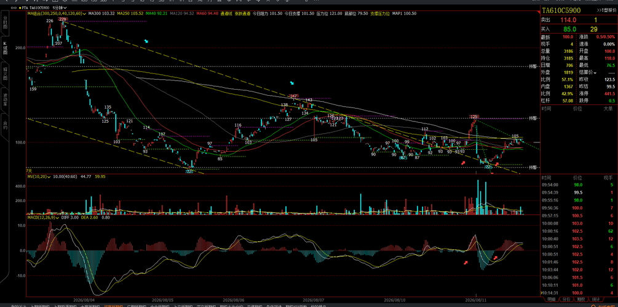The width and height of the screenshot is (618, 307).
Task: Click the 涨跌通道 indicator label
Action: tap(241, 14)
